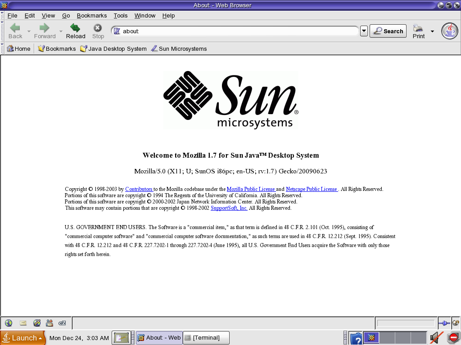Reload the current page
The image size is (461, 345).
point(76,31)
